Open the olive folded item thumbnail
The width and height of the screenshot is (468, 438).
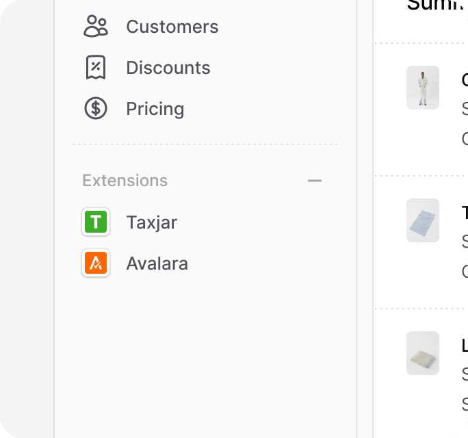tap(423, 353)
